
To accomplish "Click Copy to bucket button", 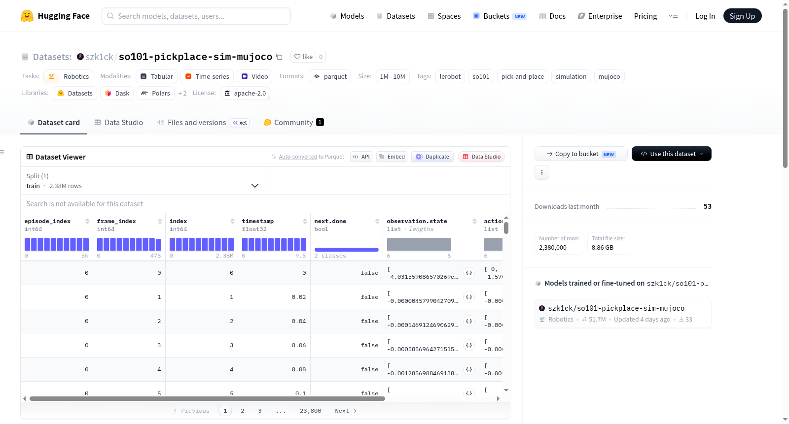I will click(x=581, y=154).
